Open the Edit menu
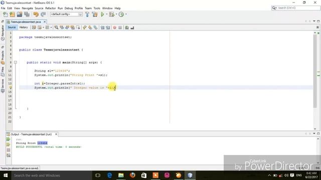The image size is (321, 180). [x=10, y=8]
